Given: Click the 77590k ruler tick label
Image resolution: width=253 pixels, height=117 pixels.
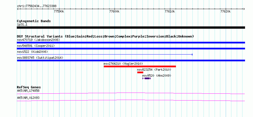Looking at the screenshot, I should [x=59, y=11].
